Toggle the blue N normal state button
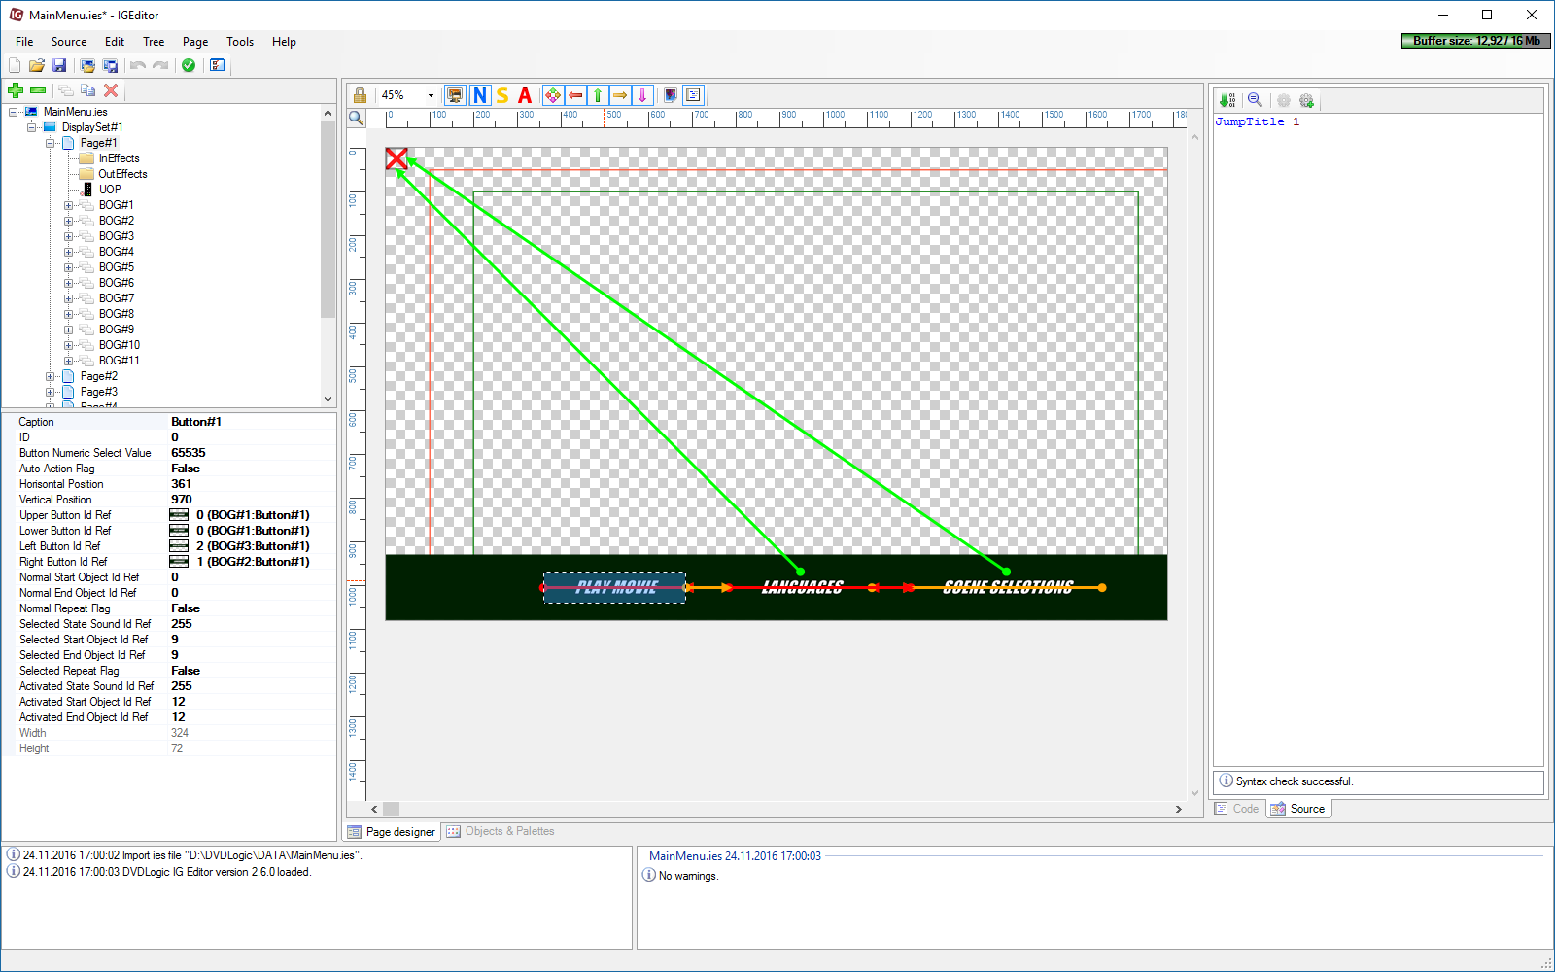Screen dimensions: 1555x972 479,95
